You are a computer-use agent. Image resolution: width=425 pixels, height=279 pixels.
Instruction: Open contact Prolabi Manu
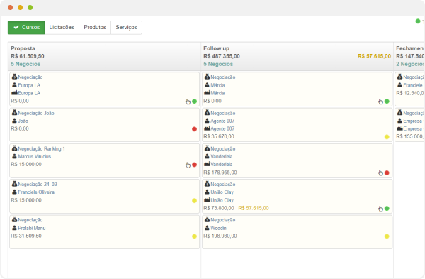tap(32, 228)
